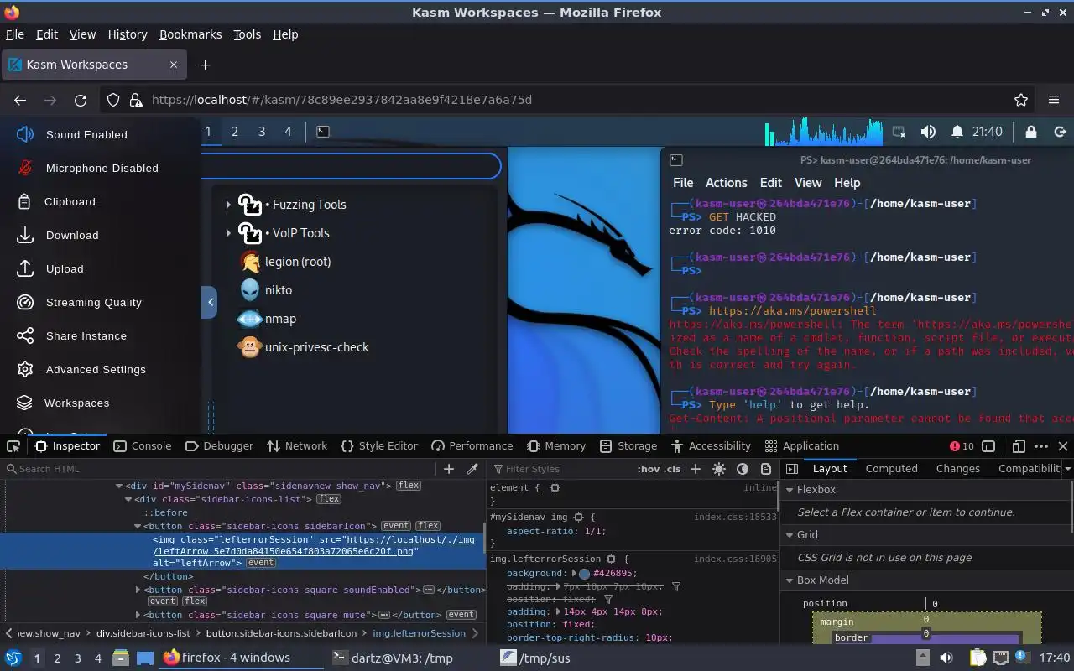Image resolution: width=1074 pixels, height=671 pixels.
Task: Expand the Fuzzing Tools submenu
Action: point(228,205)
